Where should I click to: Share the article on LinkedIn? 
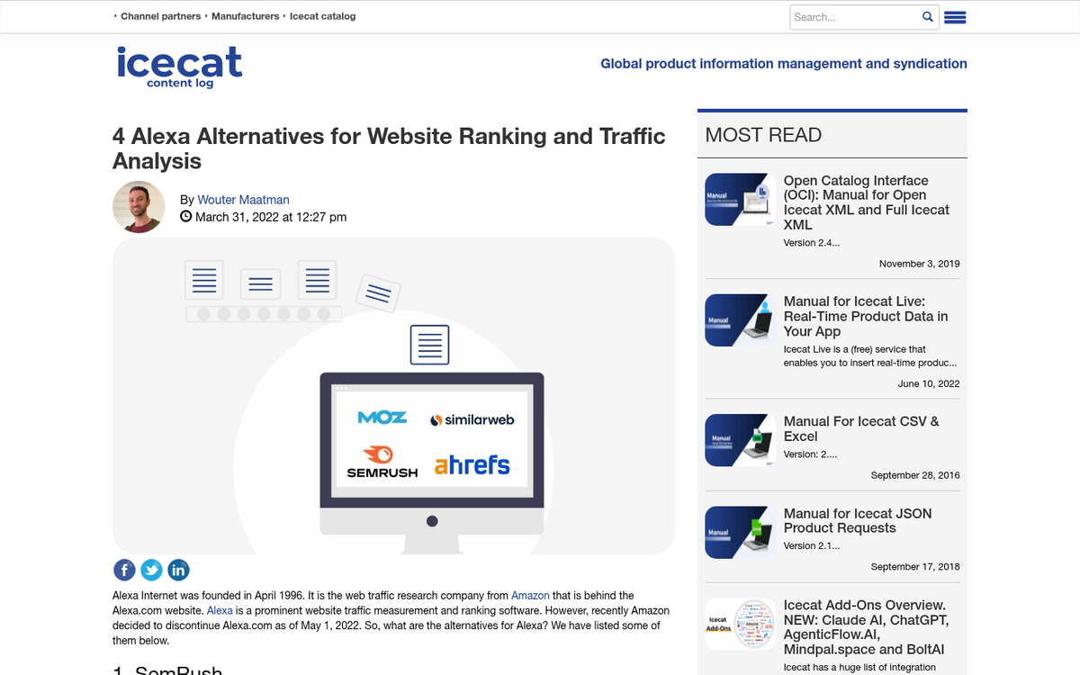pos(178,570)
